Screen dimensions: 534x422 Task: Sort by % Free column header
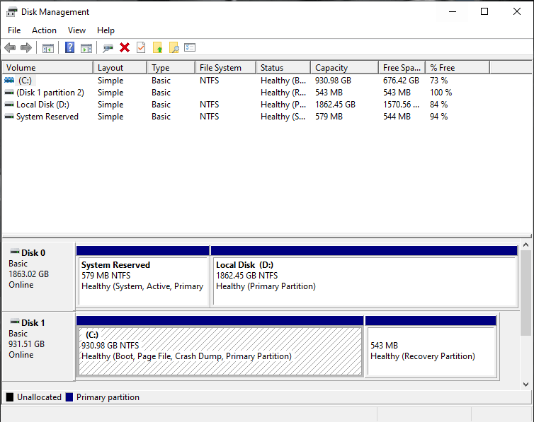tap(458, 68)
